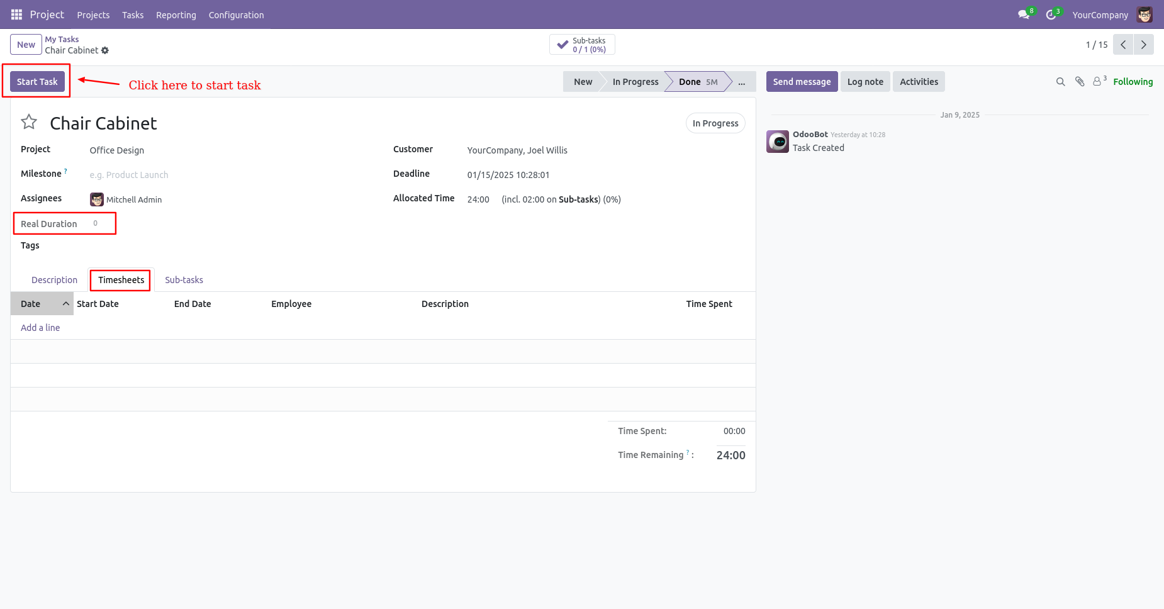Set stage to New
1164x609 pixels.
583,82
